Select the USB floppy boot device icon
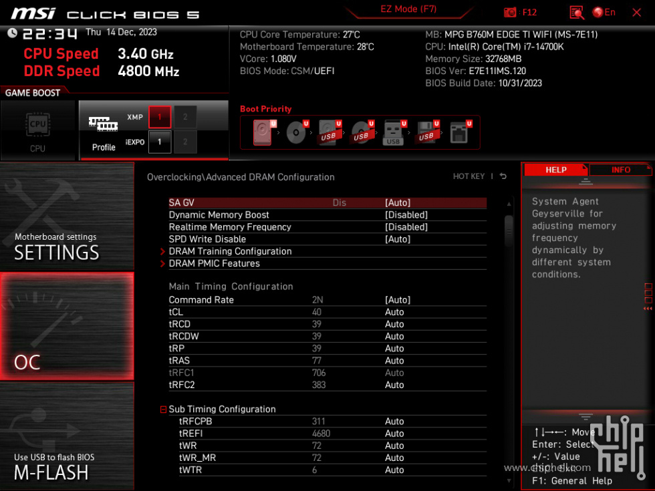 pyautogui.click(x=426, y=132)
